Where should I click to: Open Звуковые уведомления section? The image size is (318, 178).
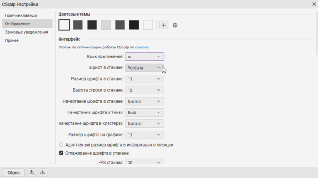tap(27, 32)
